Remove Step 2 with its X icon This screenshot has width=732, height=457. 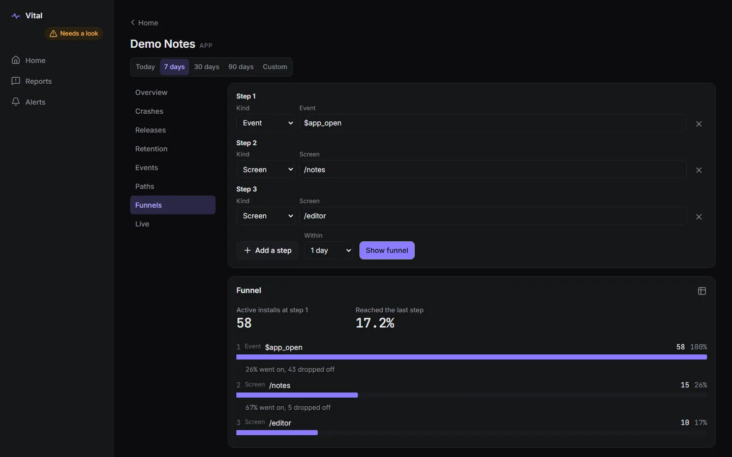pos(699,170)
